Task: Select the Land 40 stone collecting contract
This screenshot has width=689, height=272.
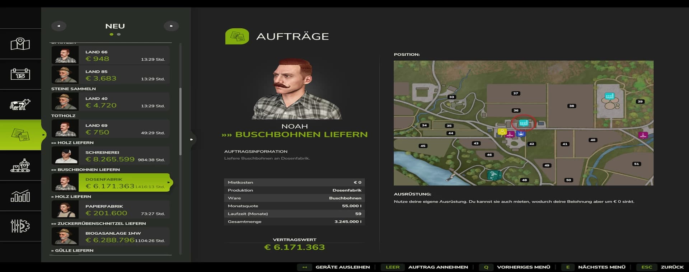Action: (x=111, y=102)
